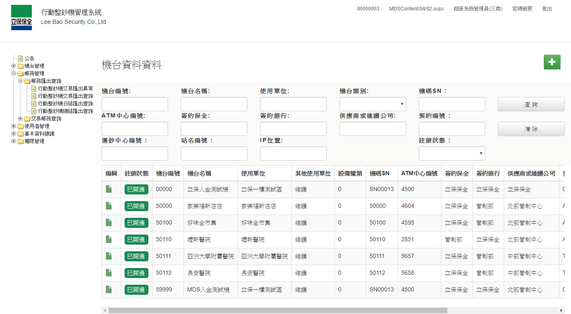
Task: Click the 機台編號 input field
Action: point(135,104)
